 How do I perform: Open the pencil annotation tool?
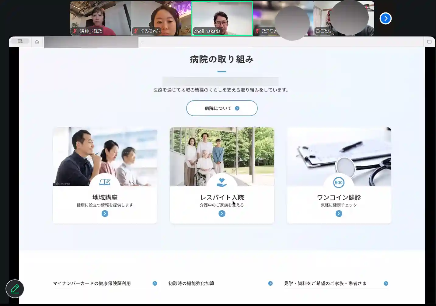click(x=15, y=289)
